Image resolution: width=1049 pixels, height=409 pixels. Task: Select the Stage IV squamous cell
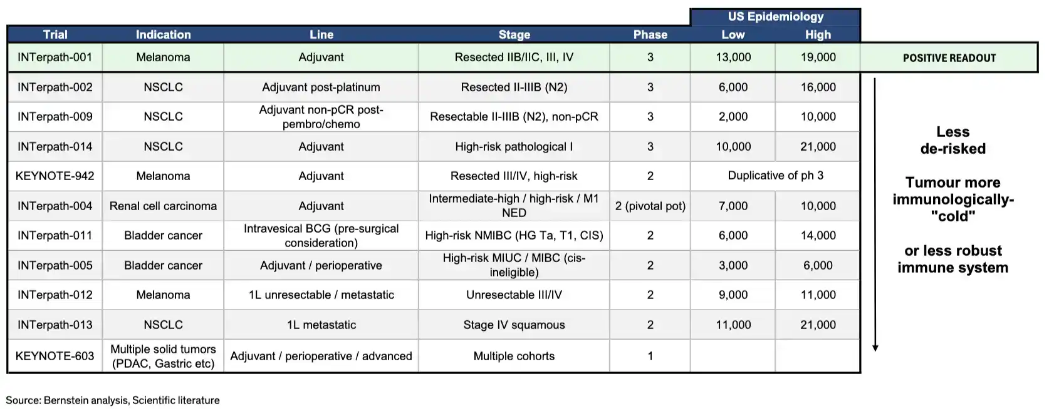coord(514,325)
